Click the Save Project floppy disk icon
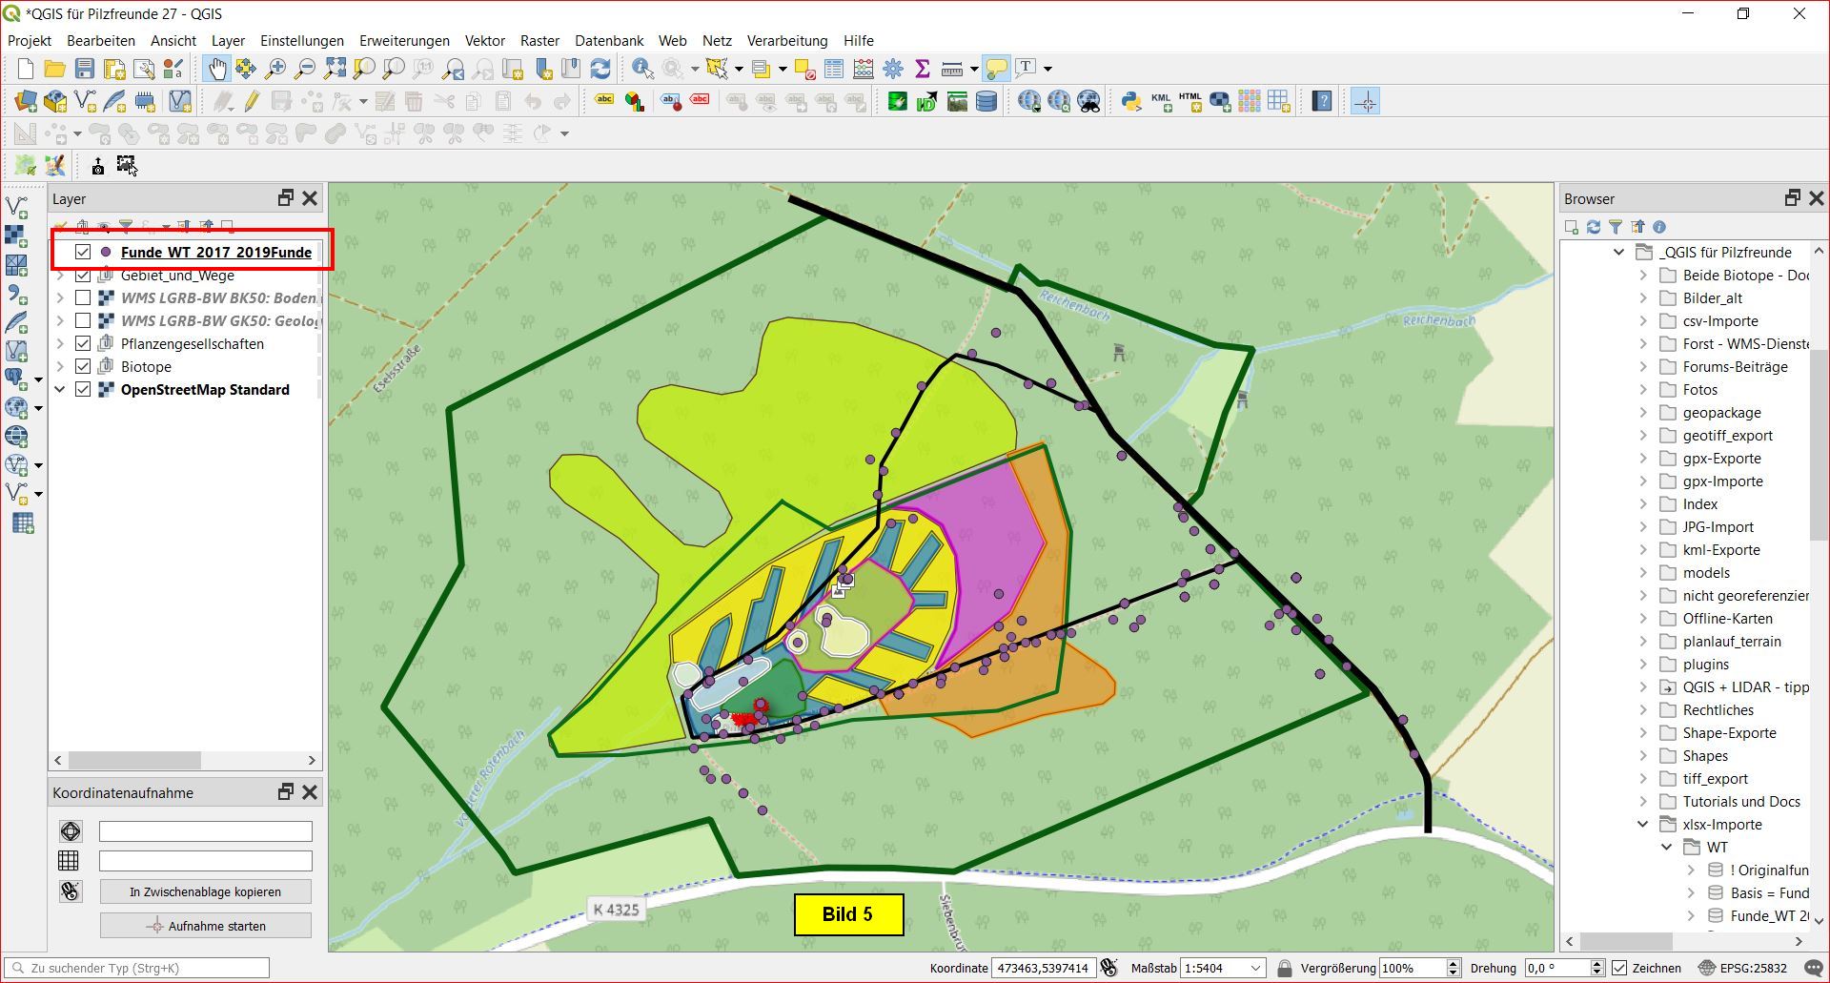 [85, 69]
